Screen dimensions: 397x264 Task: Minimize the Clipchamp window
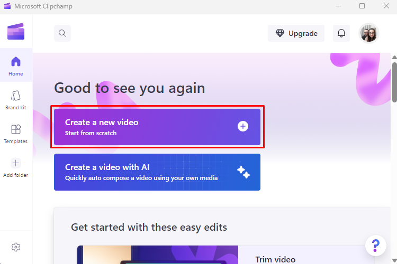tap(338, 6)
